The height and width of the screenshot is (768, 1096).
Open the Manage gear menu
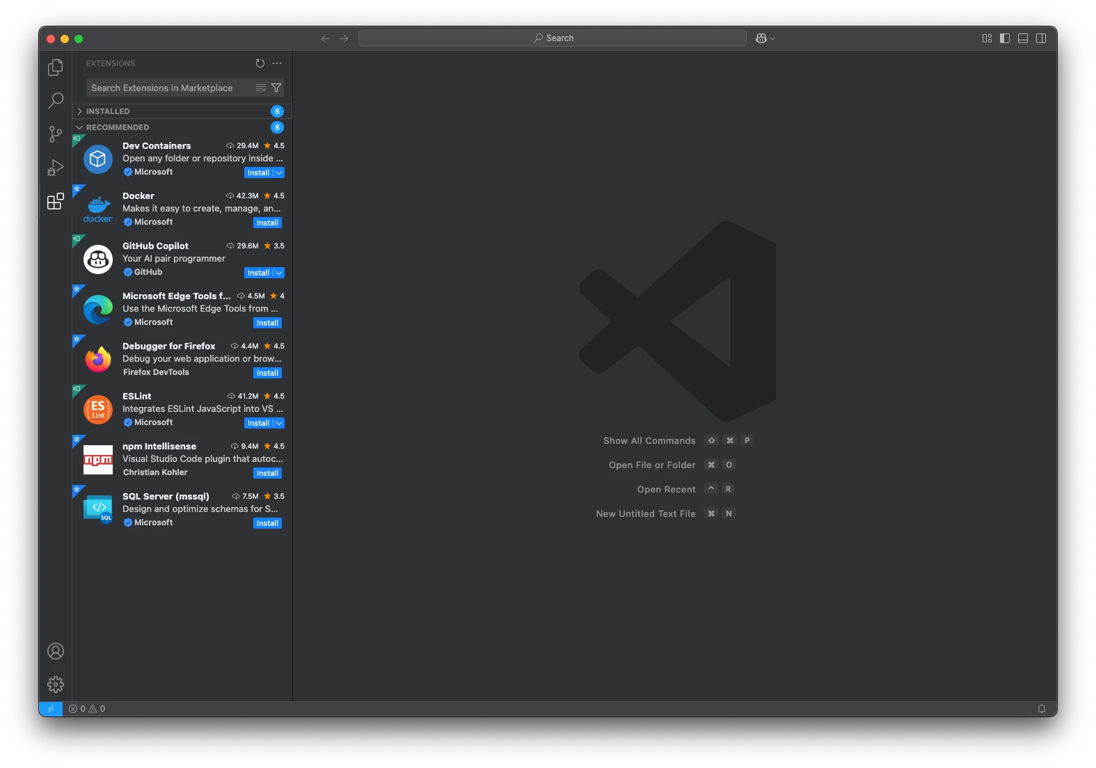point(56,685)
